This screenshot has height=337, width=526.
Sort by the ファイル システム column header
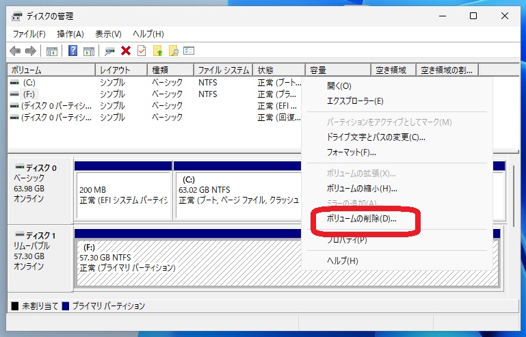click(x=224, y=70)
